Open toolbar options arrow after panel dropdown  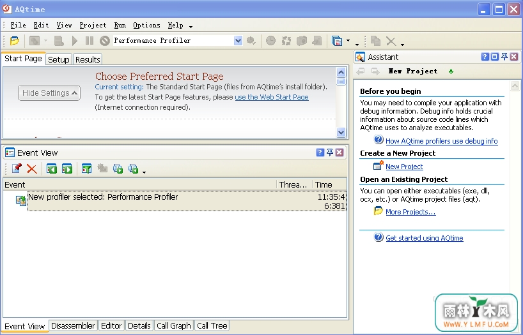tap(357, 44)
